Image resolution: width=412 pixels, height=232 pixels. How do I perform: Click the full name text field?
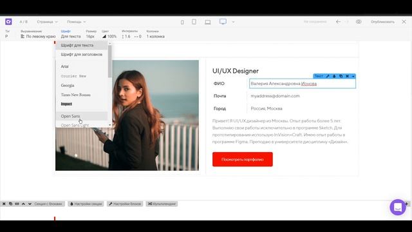303,84
